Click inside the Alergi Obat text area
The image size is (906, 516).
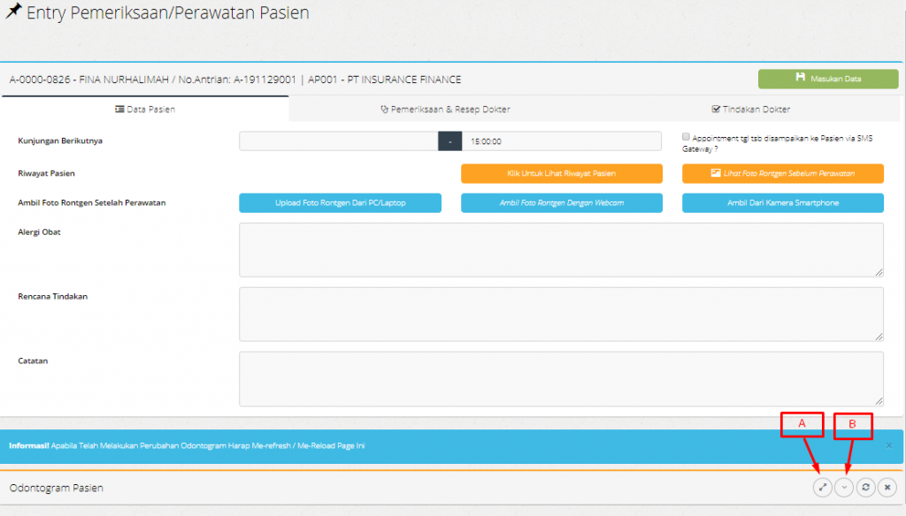point(561,249)
